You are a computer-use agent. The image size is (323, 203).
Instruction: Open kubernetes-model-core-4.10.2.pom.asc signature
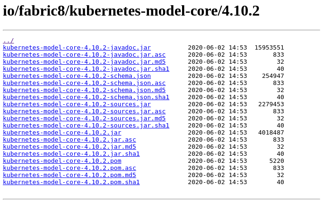70,168
